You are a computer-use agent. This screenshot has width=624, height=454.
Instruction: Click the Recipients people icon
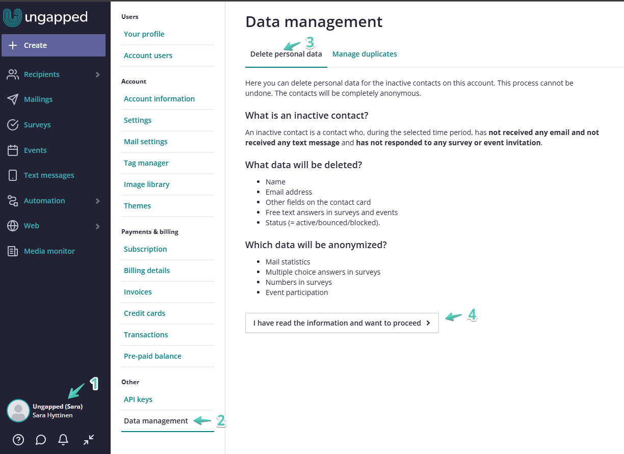(13, 74)
